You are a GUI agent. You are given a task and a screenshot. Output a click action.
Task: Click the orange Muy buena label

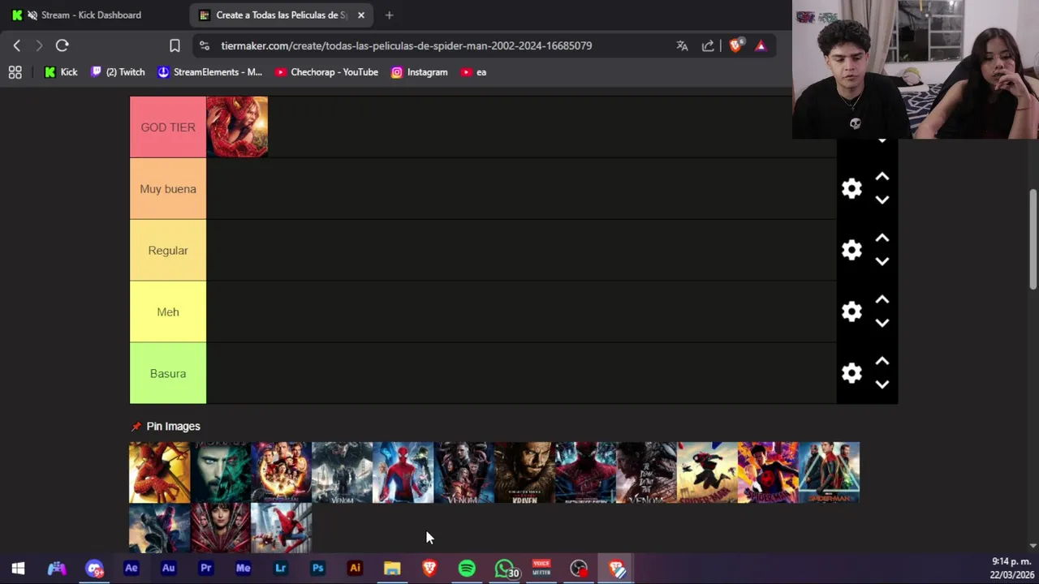(x=168, y=189)
